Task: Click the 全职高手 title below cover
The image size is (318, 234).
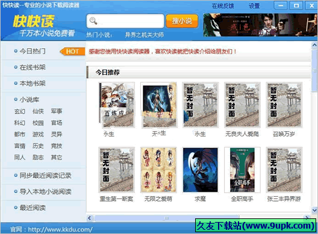Action: coord(242,199)
